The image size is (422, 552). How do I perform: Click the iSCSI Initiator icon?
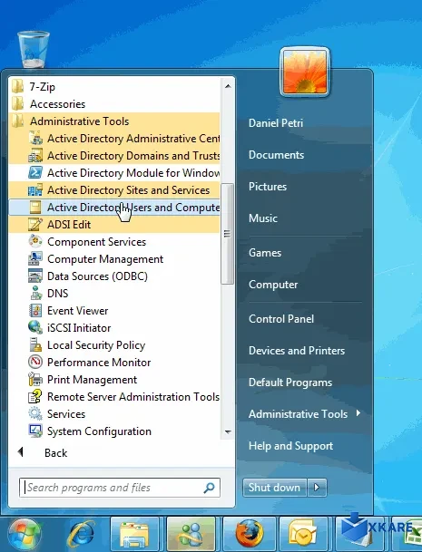tap(35, 328)
